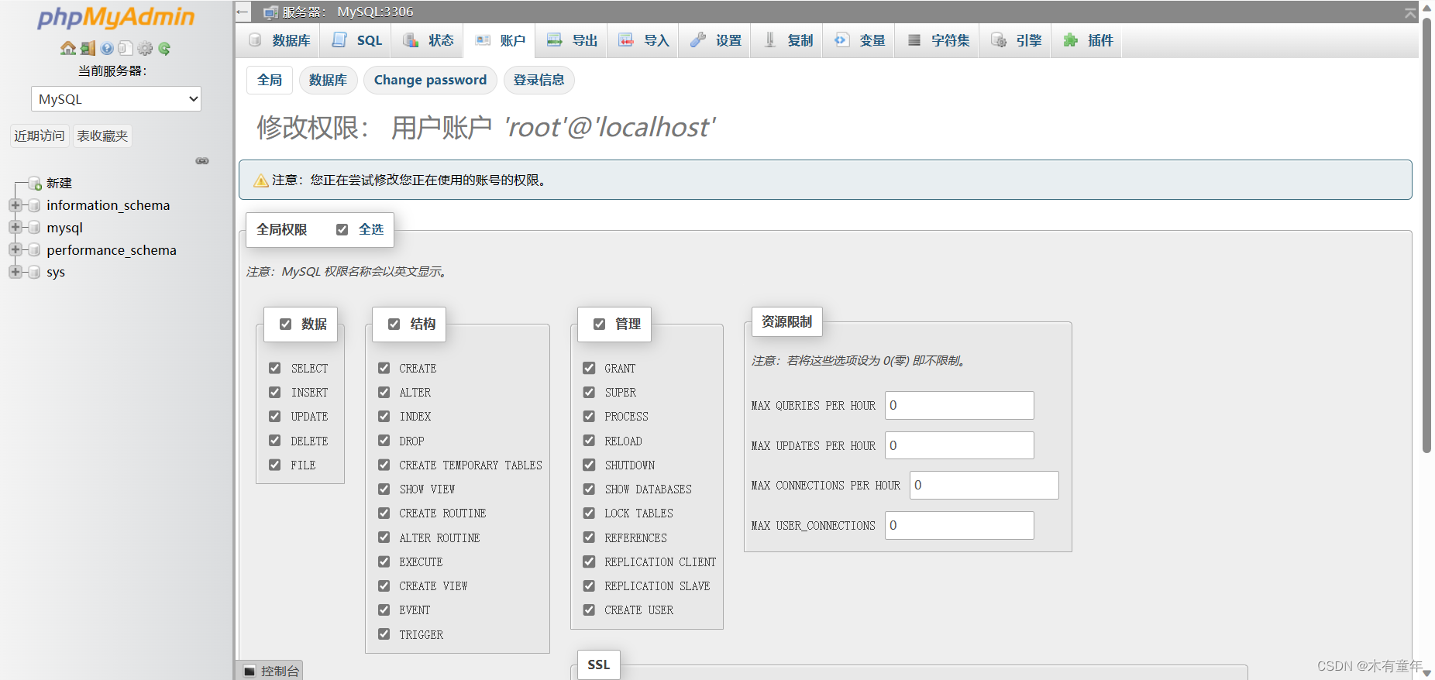Click the page vertical scrollbar

click(1426, 235)
